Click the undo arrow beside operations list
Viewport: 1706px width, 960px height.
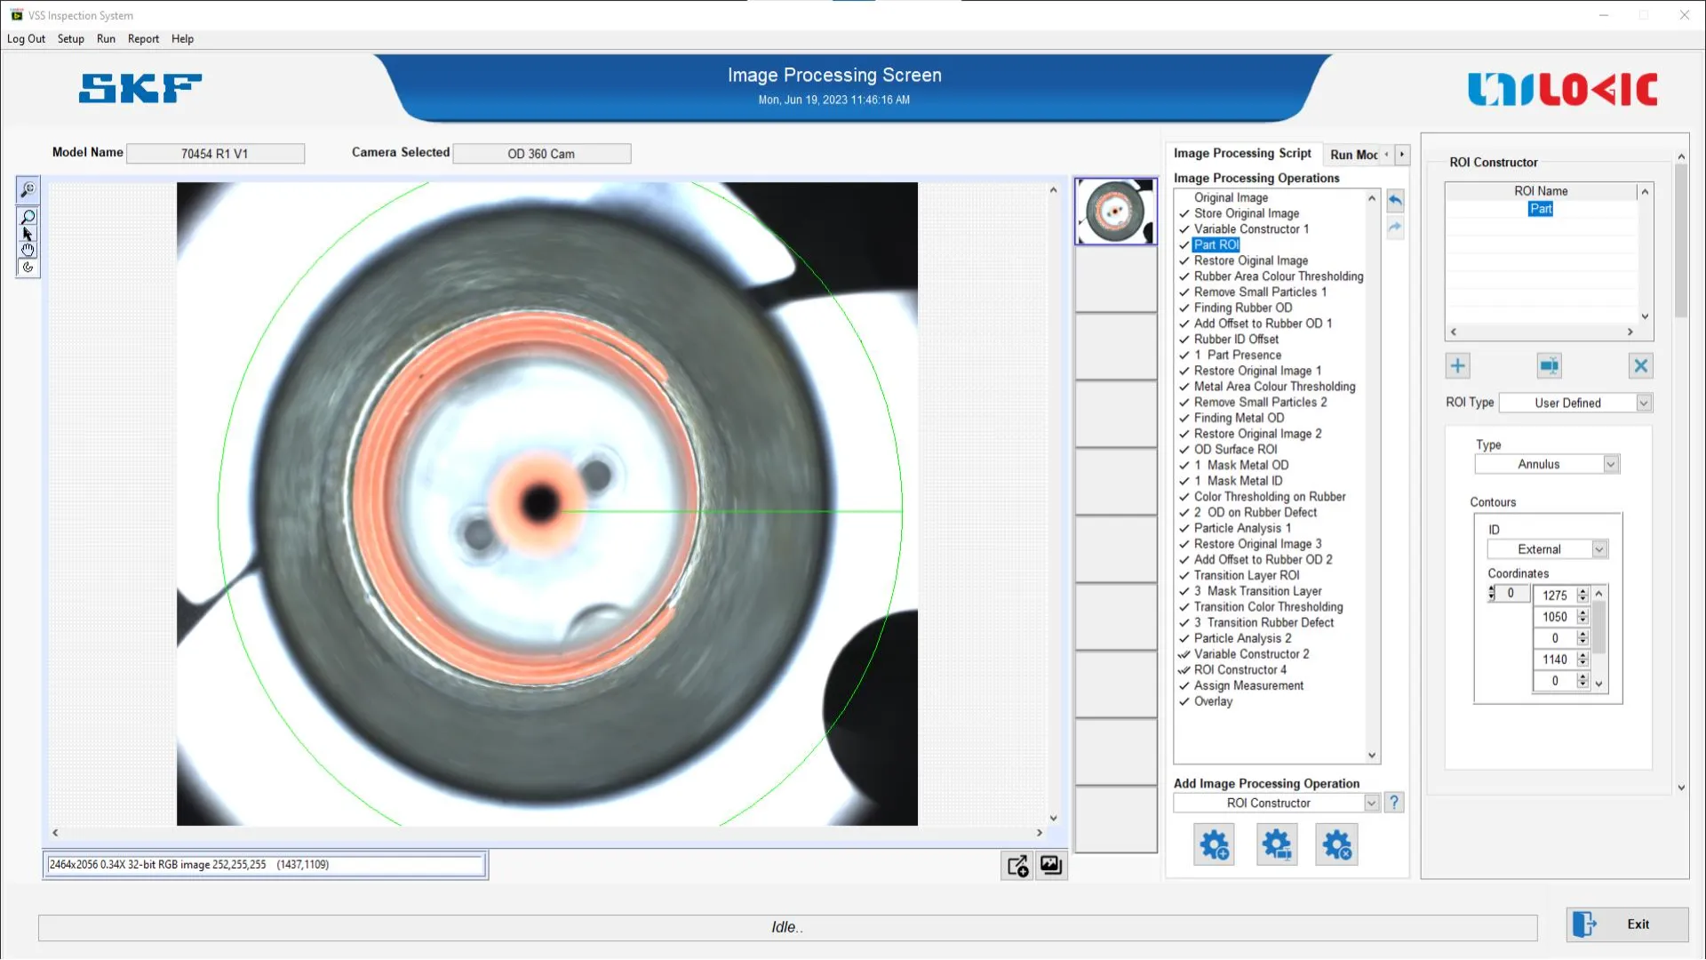point(1395,201)
